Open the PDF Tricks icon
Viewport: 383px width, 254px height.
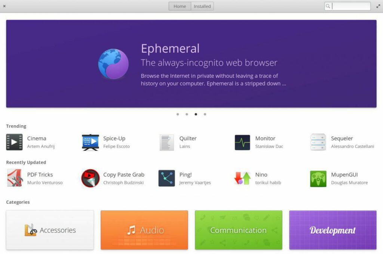tap(15, 178)
